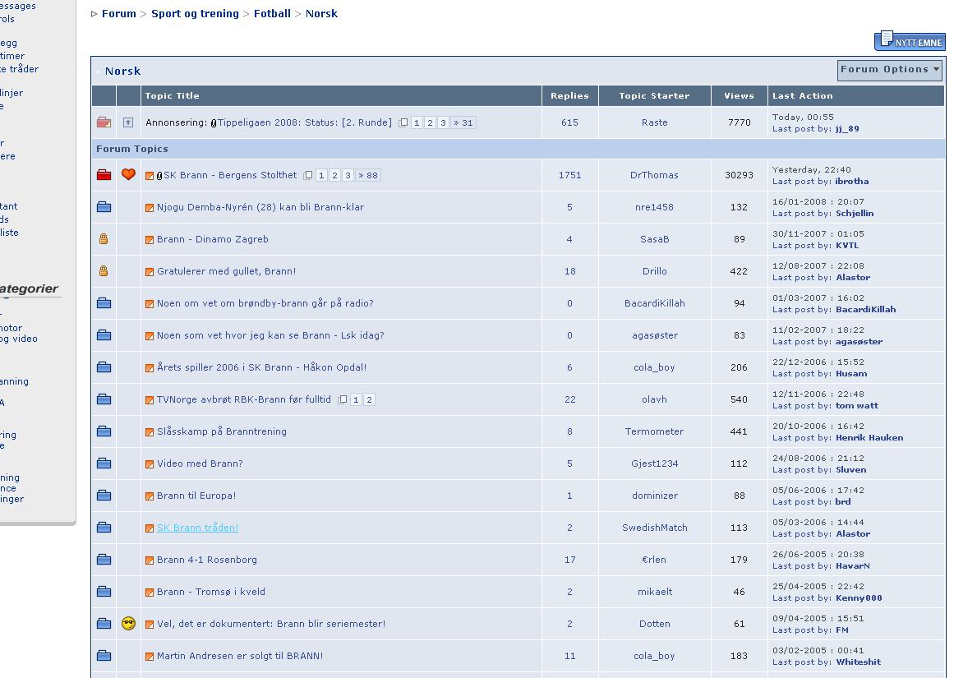Click the red folder icon of the Tippeligaen announcement
Viewport: 954px width, 678px height.
click(x=104, y=122)
